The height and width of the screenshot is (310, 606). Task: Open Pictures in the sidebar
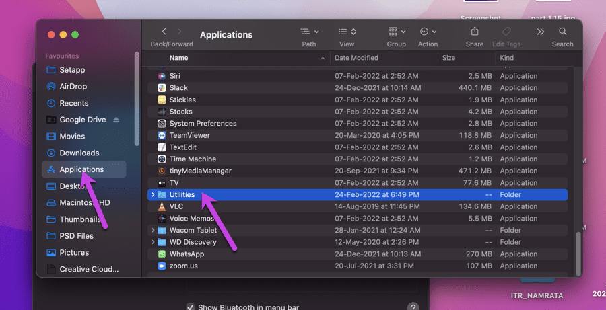pos(74,252)
